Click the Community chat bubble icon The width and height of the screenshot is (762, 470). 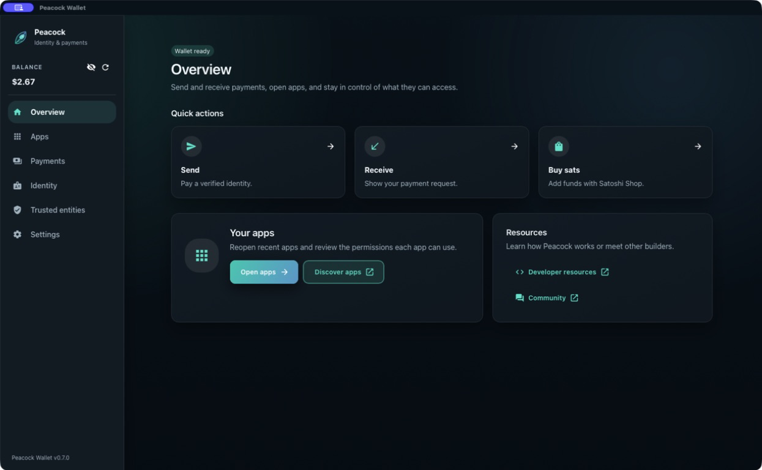520,298
